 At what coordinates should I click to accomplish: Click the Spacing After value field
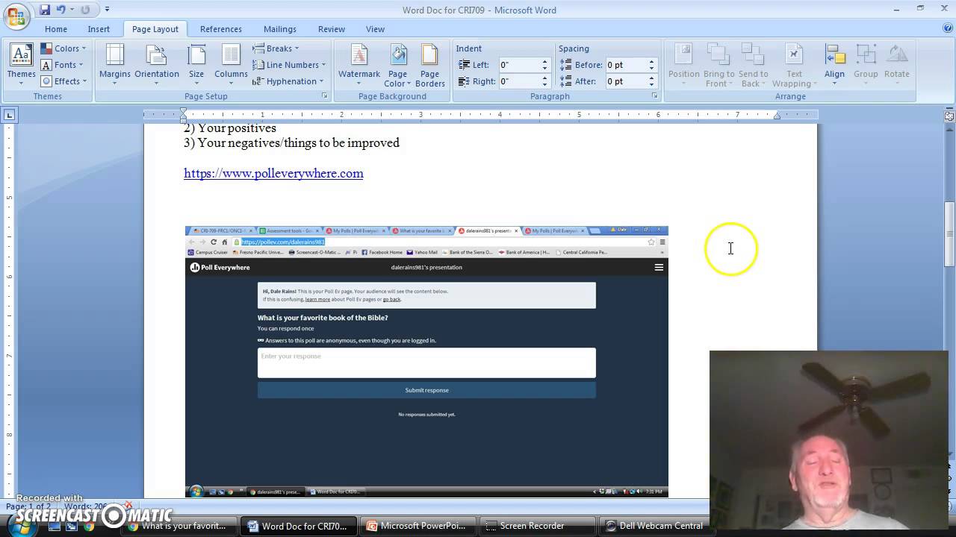[x=625, y=81]
